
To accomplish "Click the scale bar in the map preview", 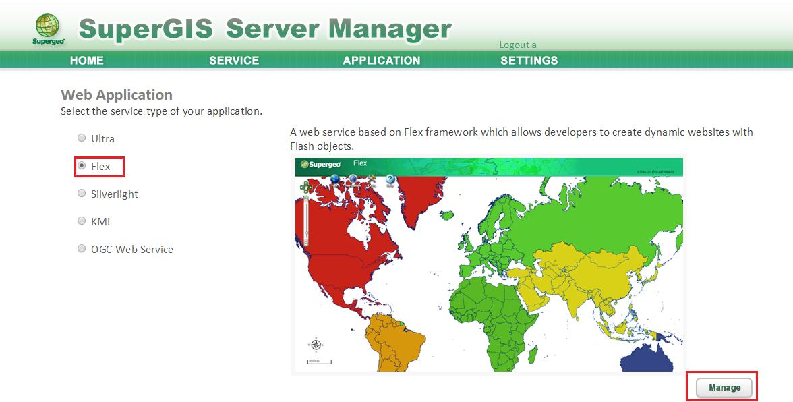I will coord(320,362).
